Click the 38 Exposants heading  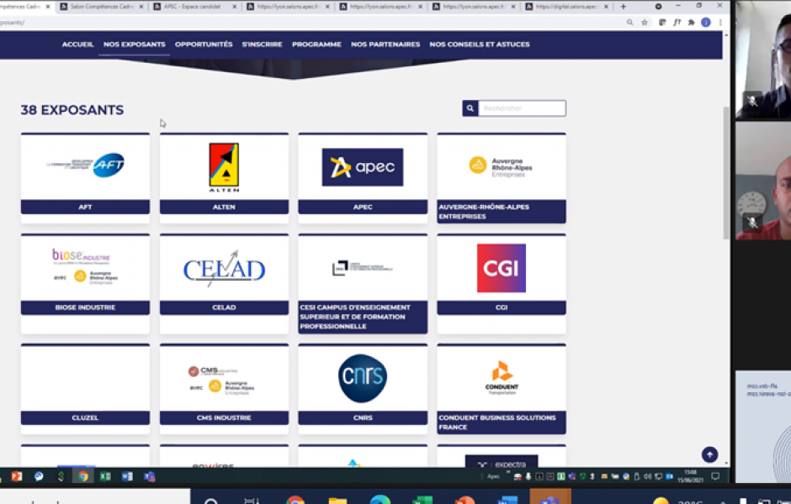point(72,110)
